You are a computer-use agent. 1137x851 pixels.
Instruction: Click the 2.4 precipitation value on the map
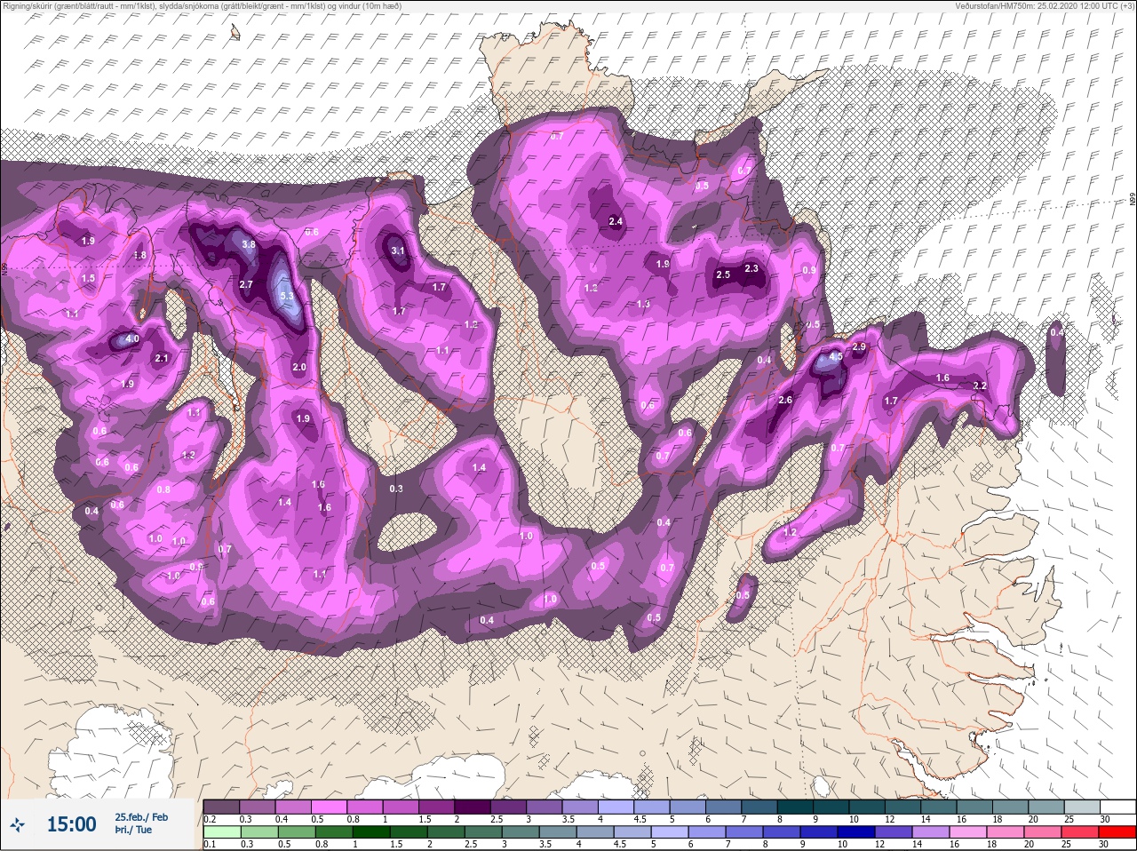(616, 221)
